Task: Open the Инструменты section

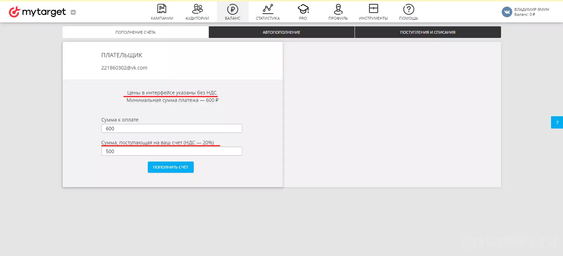Action: pyautogui.click(x=373, y=12)
